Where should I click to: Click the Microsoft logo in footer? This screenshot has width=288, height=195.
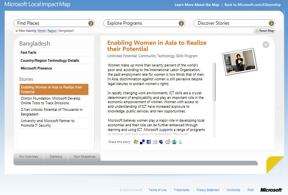[271, 190]
